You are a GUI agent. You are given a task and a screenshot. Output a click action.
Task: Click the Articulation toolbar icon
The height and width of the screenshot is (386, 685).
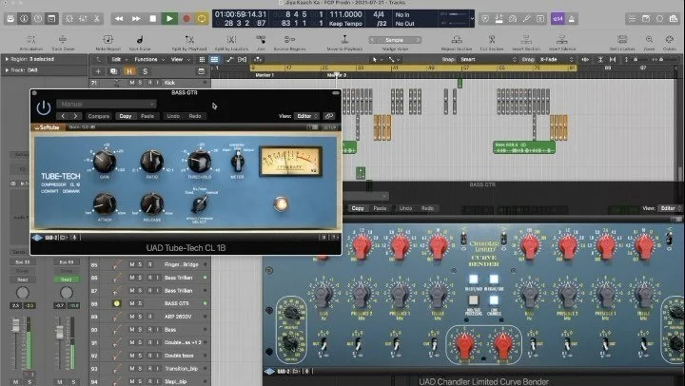pos(31,40)
